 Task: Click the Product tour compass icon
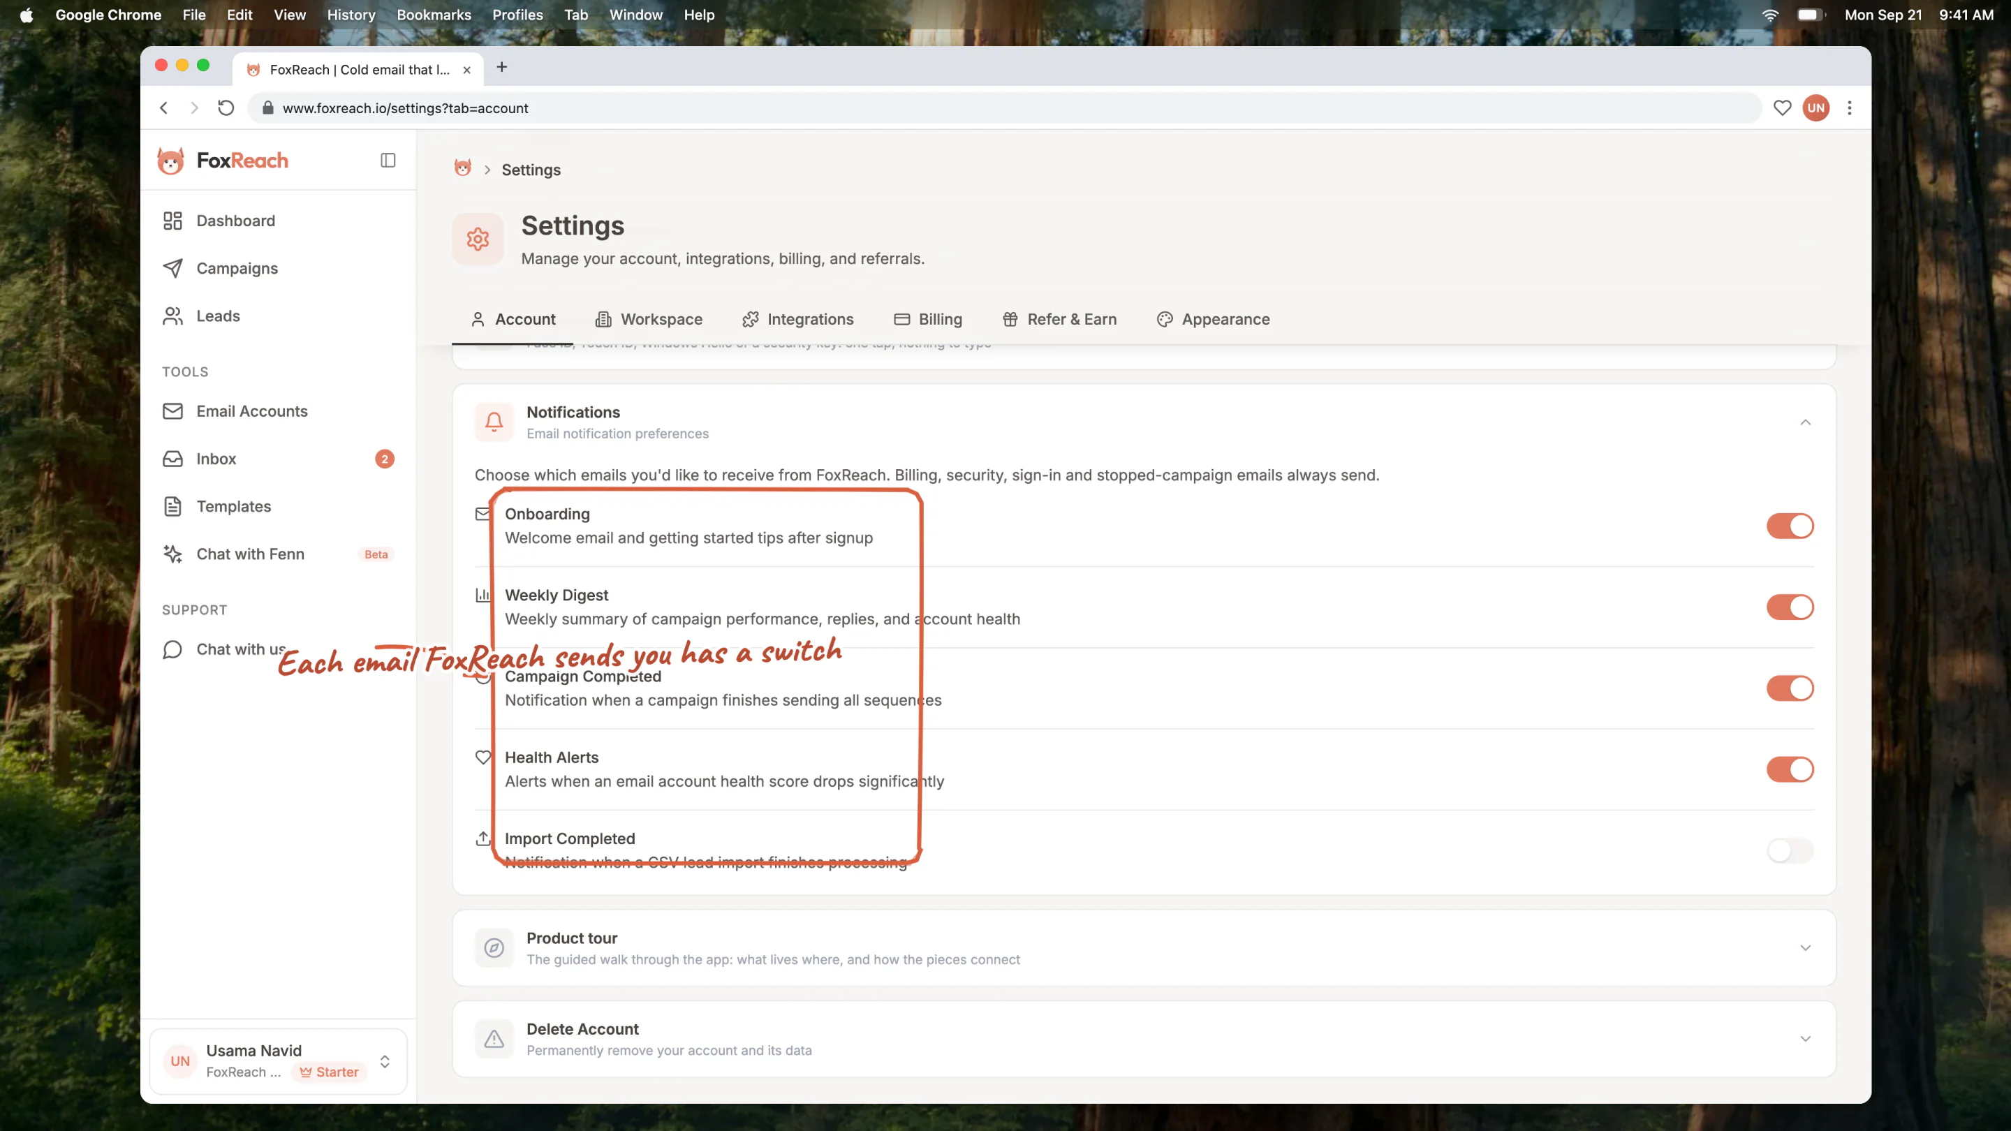pyautogui.click(x=494, y=947)
